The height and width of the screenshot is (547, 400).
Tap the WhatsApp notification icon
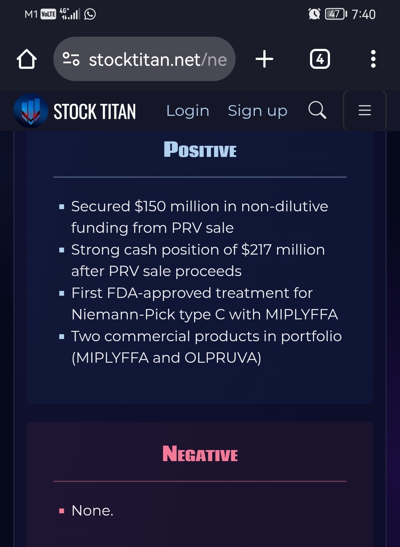(90, 14)
